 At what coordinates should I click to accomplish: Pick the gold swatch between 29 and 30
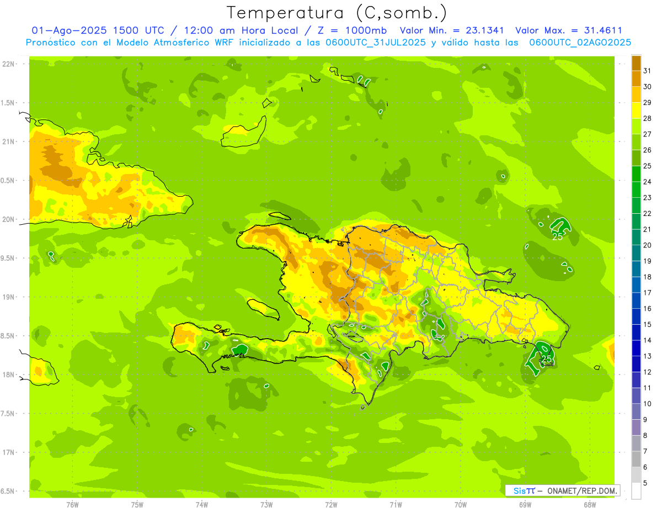pos(636,94)
